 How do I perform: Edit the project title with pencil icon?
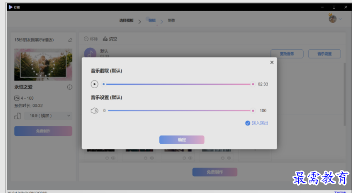click(70, 40)
